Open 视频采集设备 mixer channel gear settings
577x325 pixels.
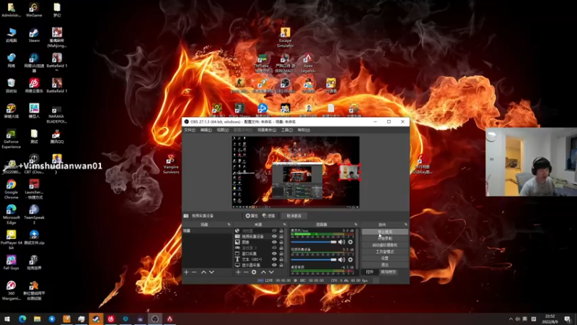click(x=351, y=260)
